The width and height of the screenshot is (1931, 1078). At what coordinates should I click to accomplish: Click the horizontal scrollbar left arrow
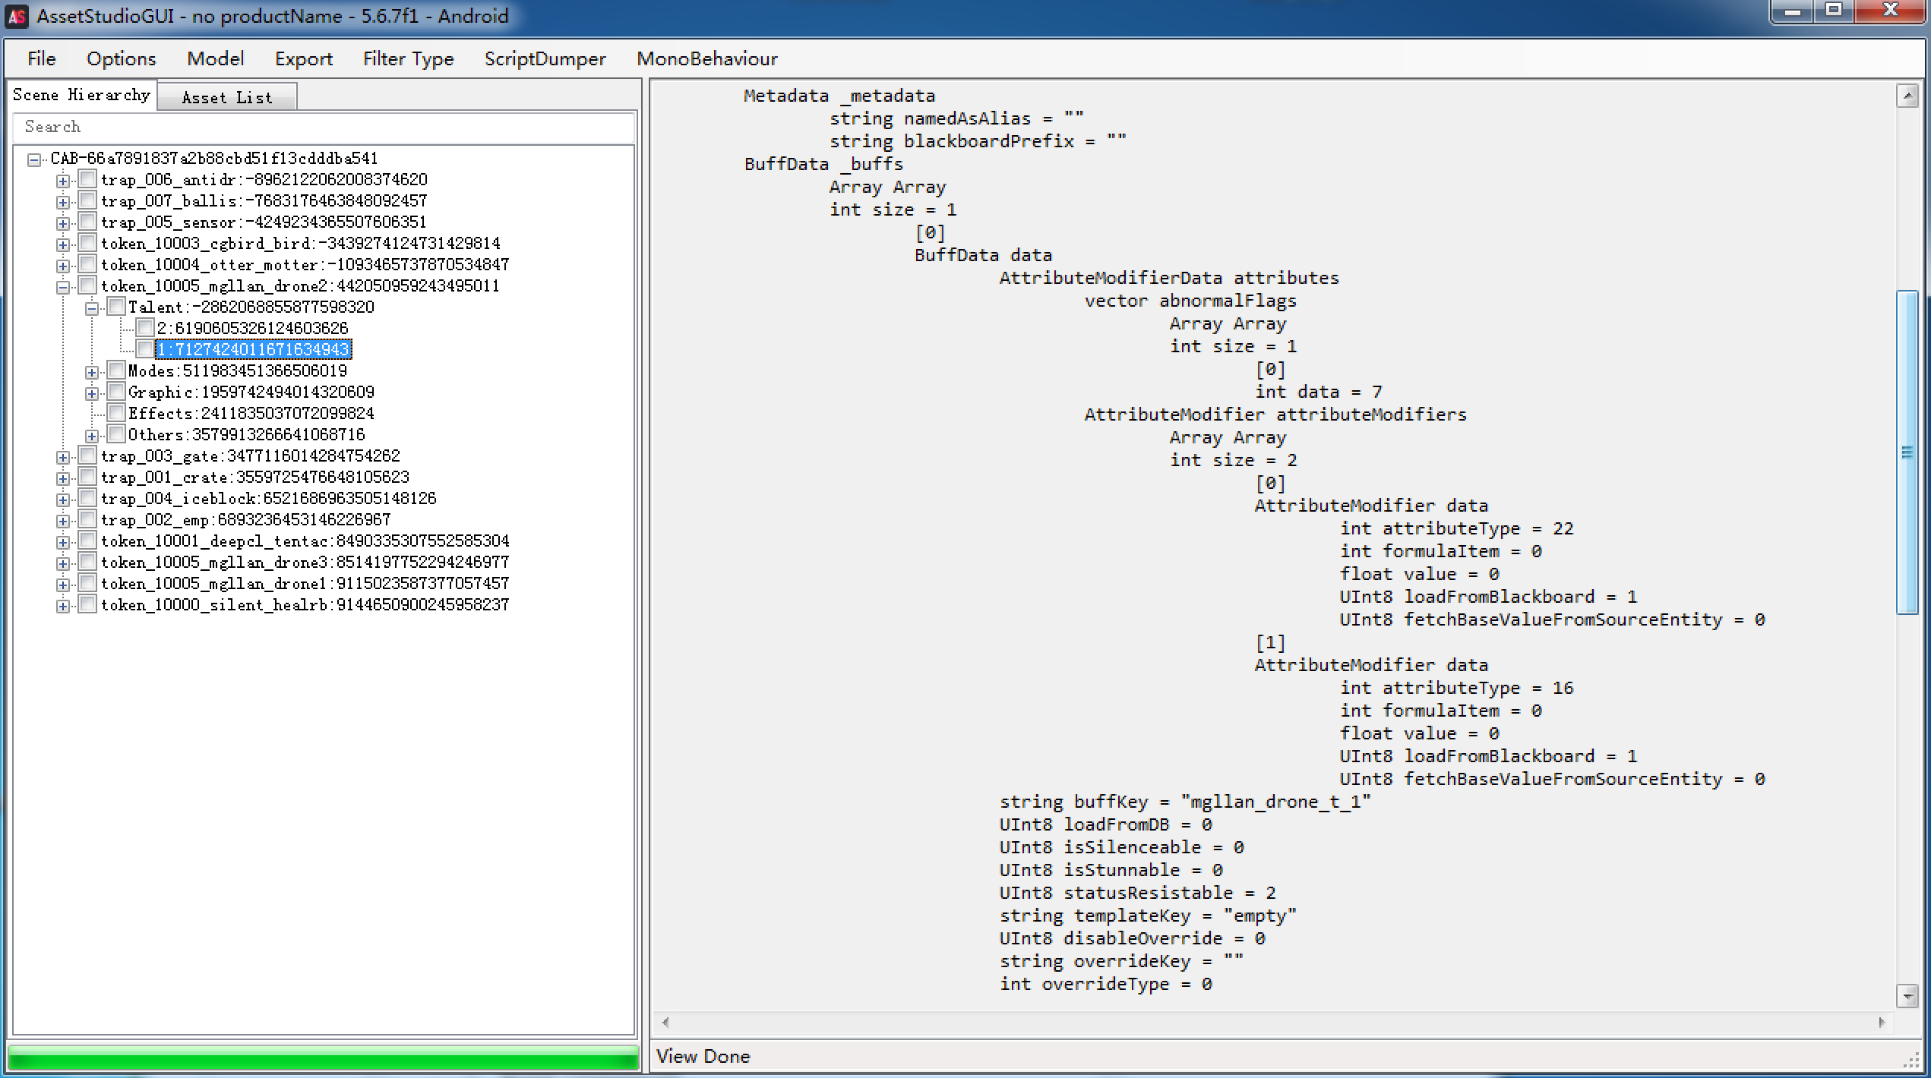[665, 1022]
